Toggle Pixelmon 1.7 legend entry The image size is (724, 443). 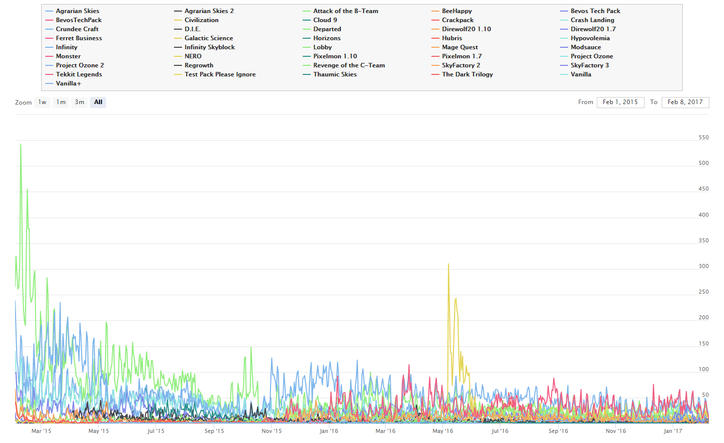(x=457, y=56)
